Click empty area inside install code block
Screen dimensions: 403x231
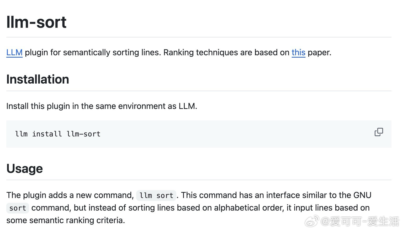[236, 134]
